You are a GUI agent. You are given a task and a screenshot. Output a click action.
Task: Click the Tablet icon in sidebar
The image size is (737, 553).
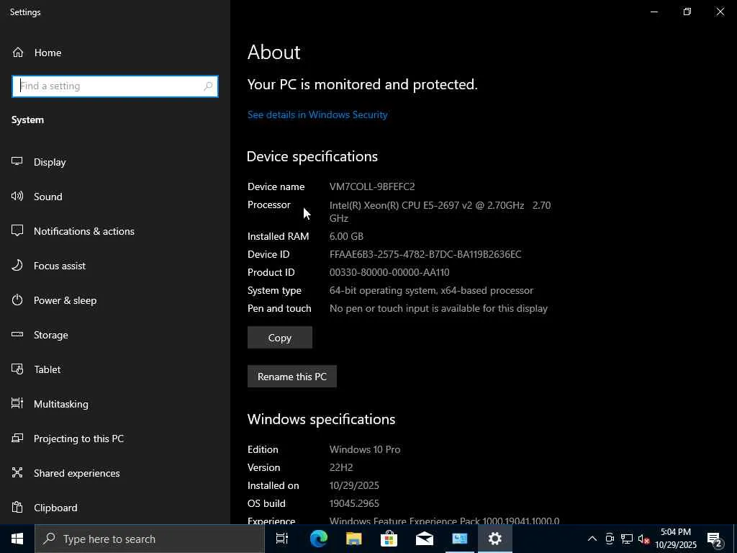pos(17,369)
